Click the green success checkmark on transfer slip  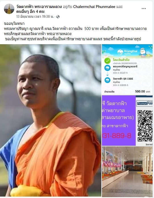click(x=107, y=61)
